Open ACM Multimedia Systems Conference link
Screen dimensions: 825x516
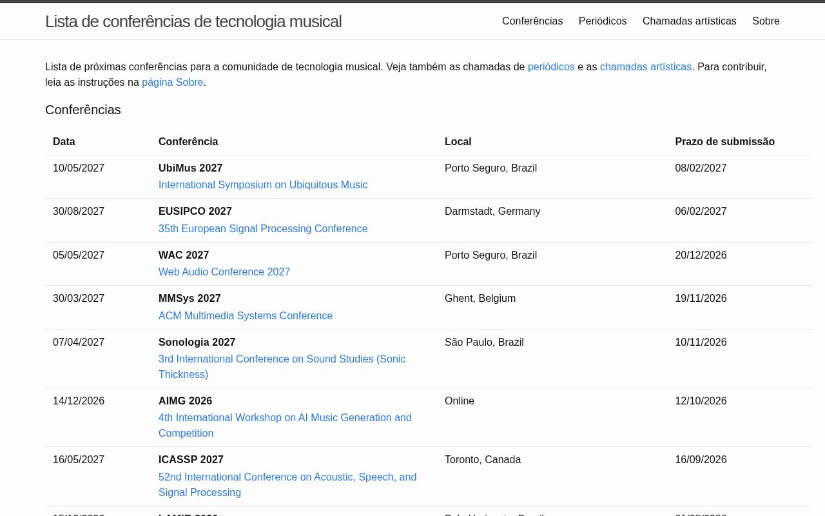tap(246, 316)
